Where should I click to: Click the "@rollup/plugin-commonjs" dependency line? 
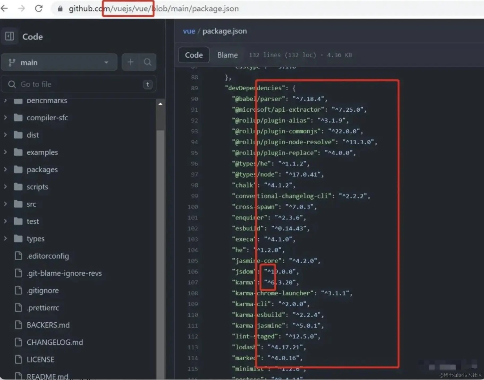(298, 131)
